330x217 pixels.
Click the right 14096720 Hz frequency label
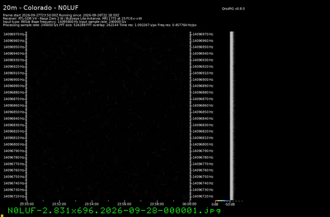[x=203, y=196]
